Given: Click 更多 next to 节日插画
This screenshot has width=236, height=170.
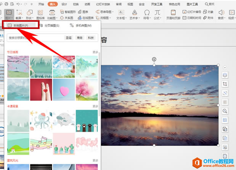Looking at the screenshot, I should [95, 52].
